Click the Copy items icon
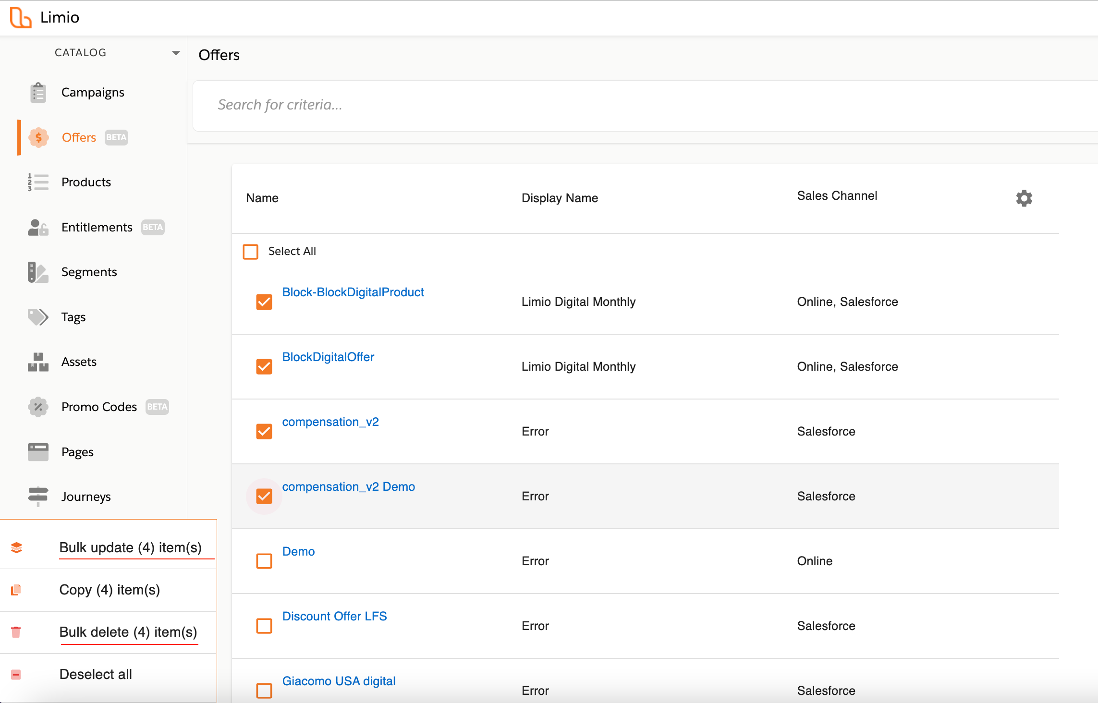The width and height of the screenshot is (1098, 703). pos(16,590)
